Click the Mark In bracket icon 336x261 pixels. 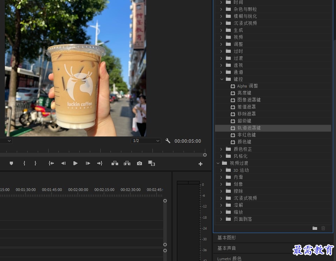pyautogui.click(x=24, y=163)
